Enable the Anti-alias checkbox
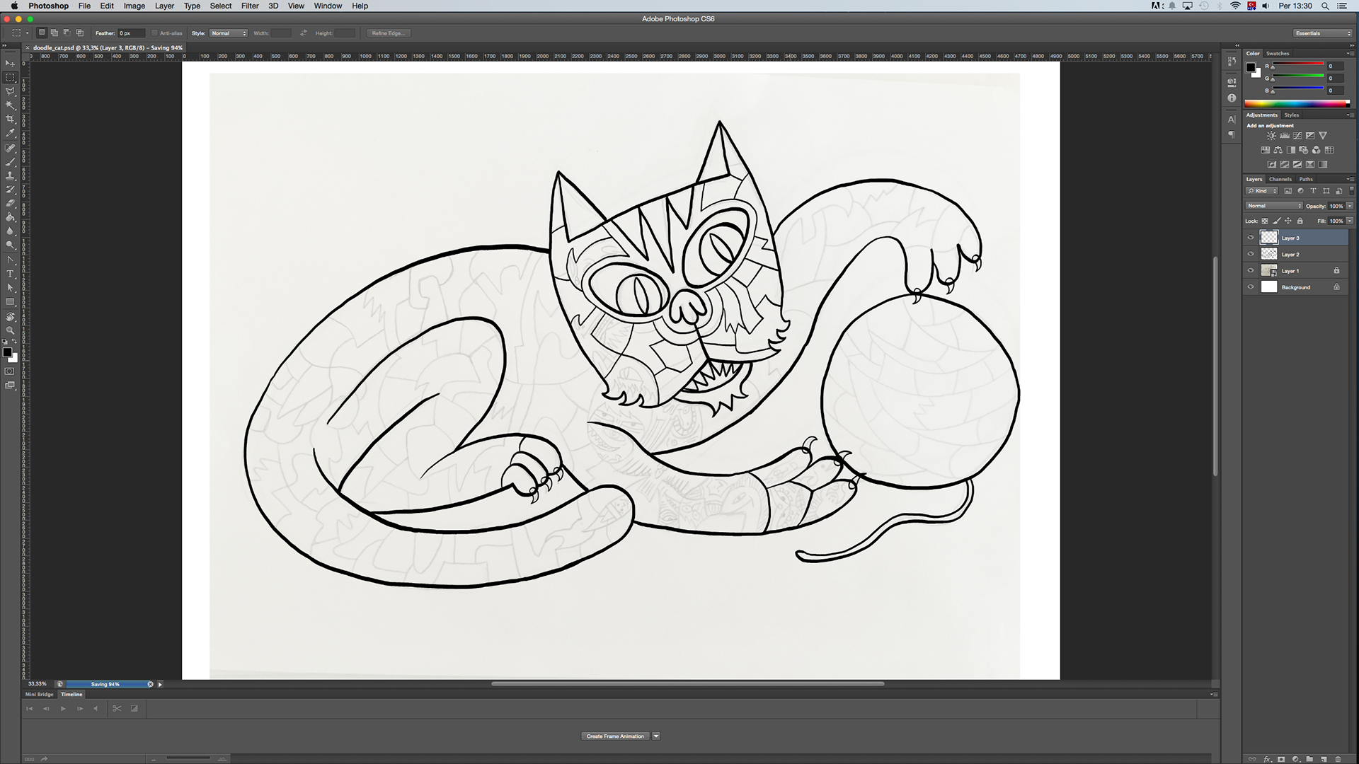1359x764 pixels. pos(154,33)
